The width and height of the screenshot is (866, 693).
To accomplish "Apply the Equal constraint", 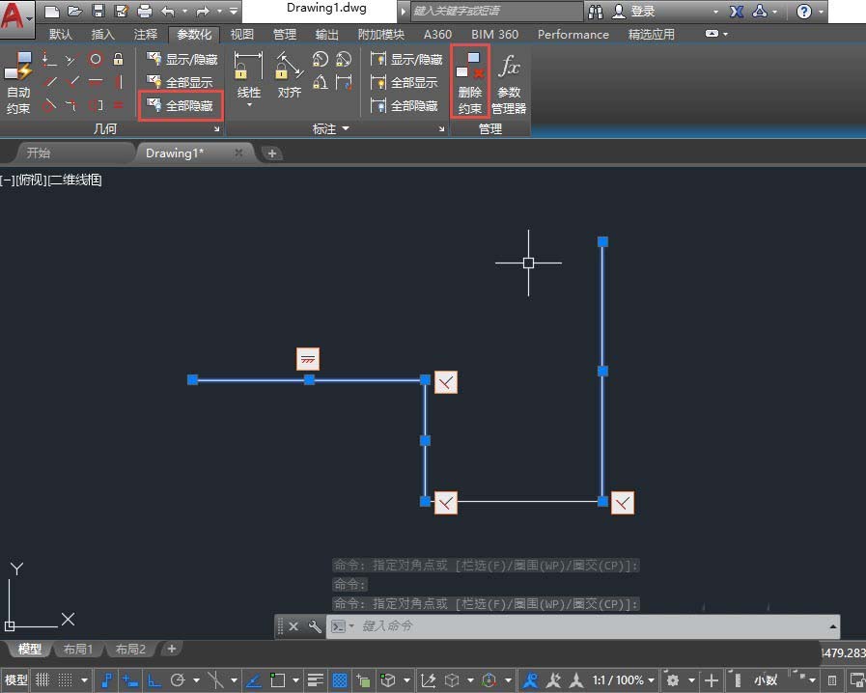I will pos(118,105).
